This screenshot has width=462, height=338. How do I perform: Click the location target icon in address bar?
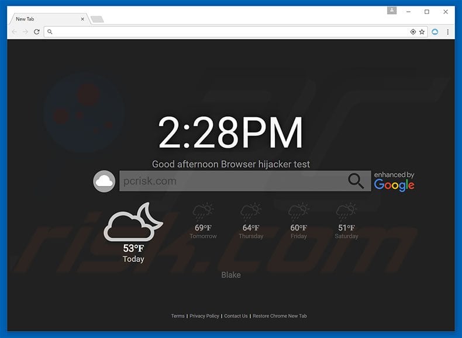[413, 32]
